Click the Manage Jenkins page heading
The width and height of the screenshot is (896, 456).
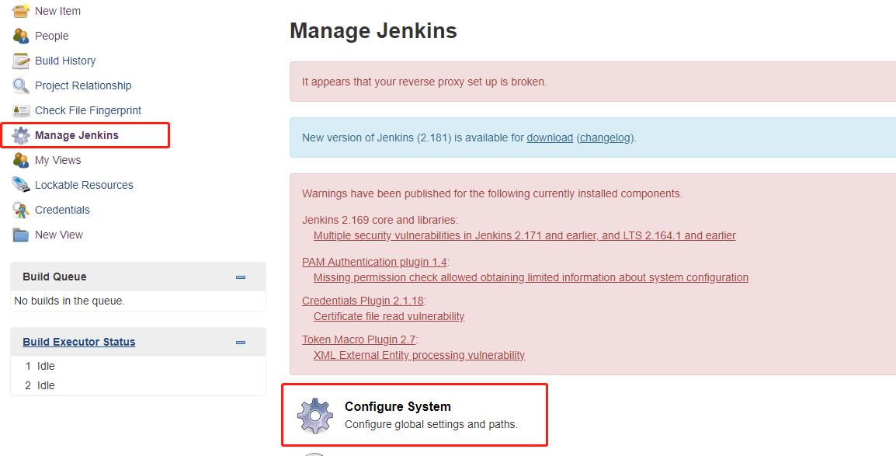(373, 30)
